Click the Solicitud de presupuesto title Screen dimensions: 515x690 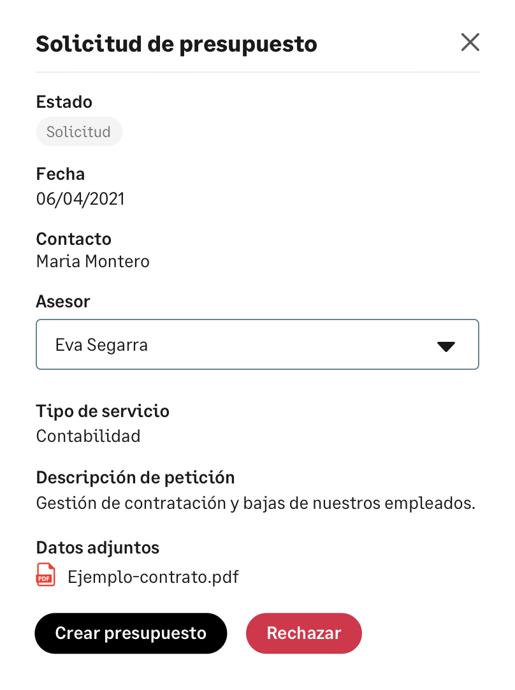pyautogui.click(x=177, y=44)
